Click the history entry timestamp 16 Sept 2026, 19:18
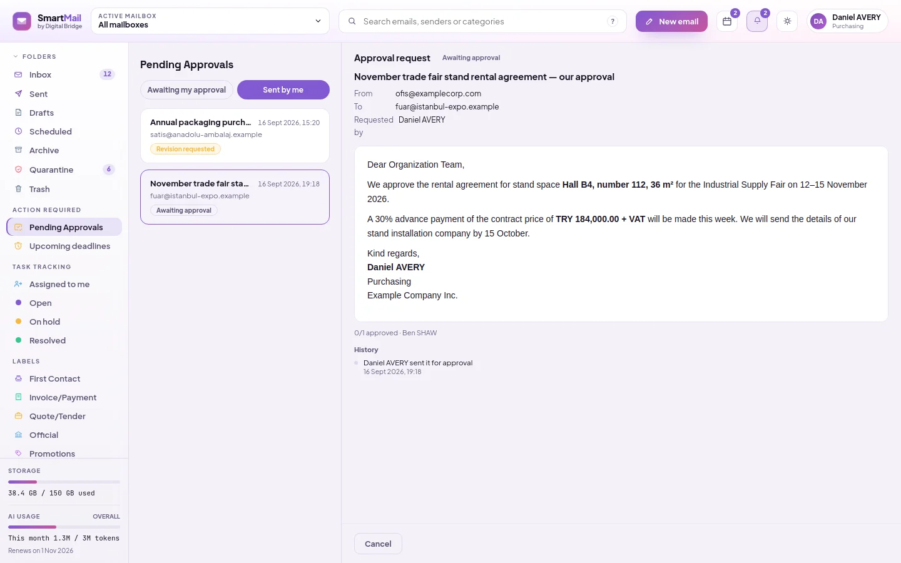The width and height of the screenshot is (901, 563). point(392,372)
